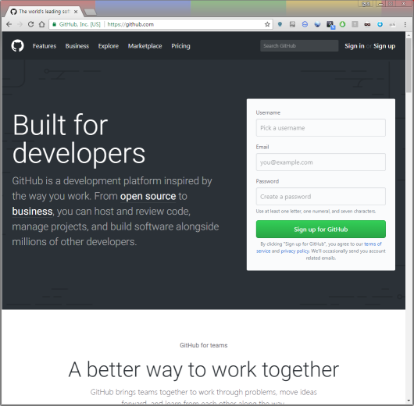414x406 pixels.
Task: Follow the business link in description
Action: pyautogui.click(x=32, y=211)
